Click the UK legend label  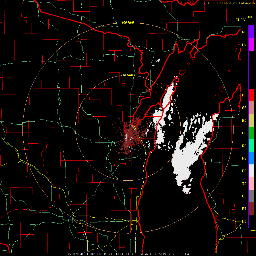pyautogui.click(x=244, y=45)
